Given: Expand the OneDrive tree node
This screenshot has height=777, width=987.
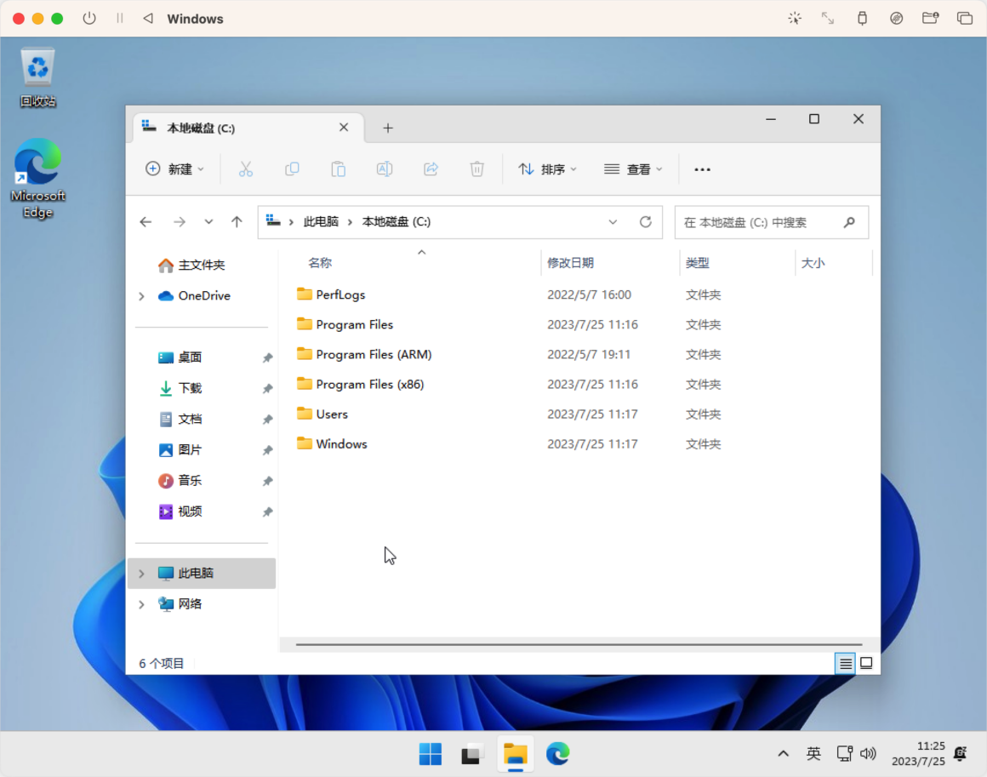Looking at the screenshot, I should pos(141,296).
